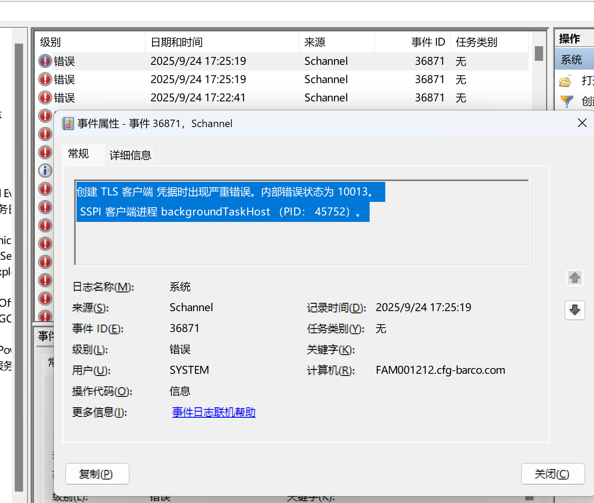Image resolution: width=594 pixels, height=503 pixels.
Task: Click the error icon on the 17:22:41 Schannel event
Action: point(45,97)
